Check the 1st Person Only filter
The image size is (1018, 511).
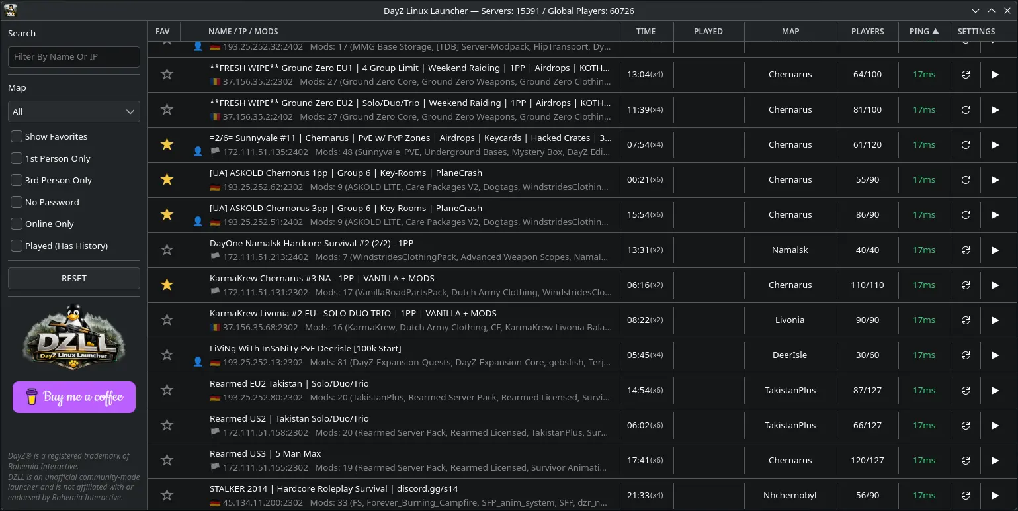pyautogui.click(x=17, y=158)
